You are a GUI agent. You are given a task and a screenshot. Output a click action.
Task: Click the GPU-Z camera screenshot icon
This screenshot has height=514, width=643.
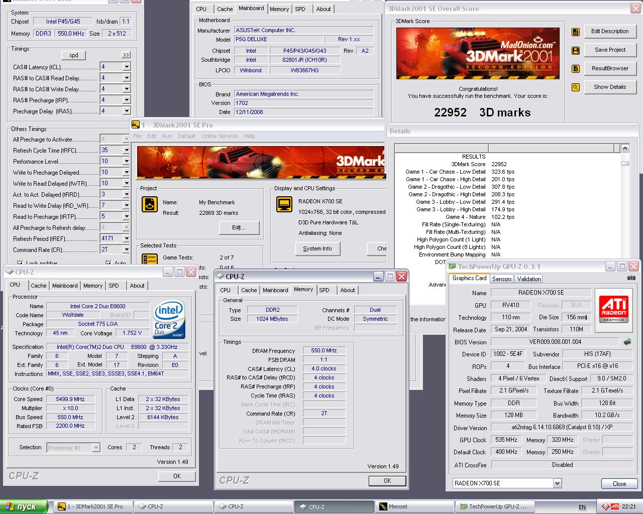tap(631, 278)
